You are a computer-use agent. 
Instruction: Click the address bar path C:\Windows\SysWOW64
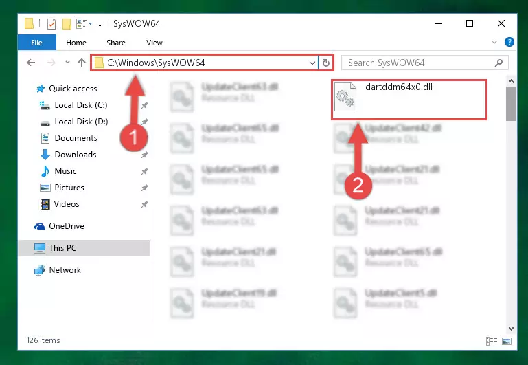coord(156,63)
